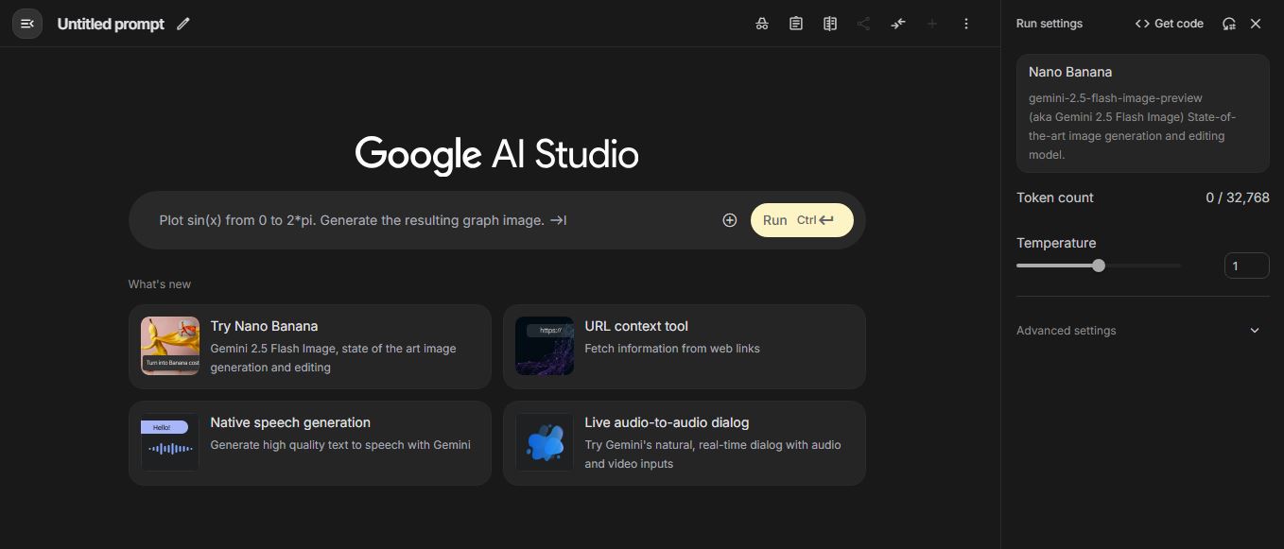Viewport: 1284px width, 549px height.
Task: Open the Nano Banana model selector
Action: (x=1142, y=113)
